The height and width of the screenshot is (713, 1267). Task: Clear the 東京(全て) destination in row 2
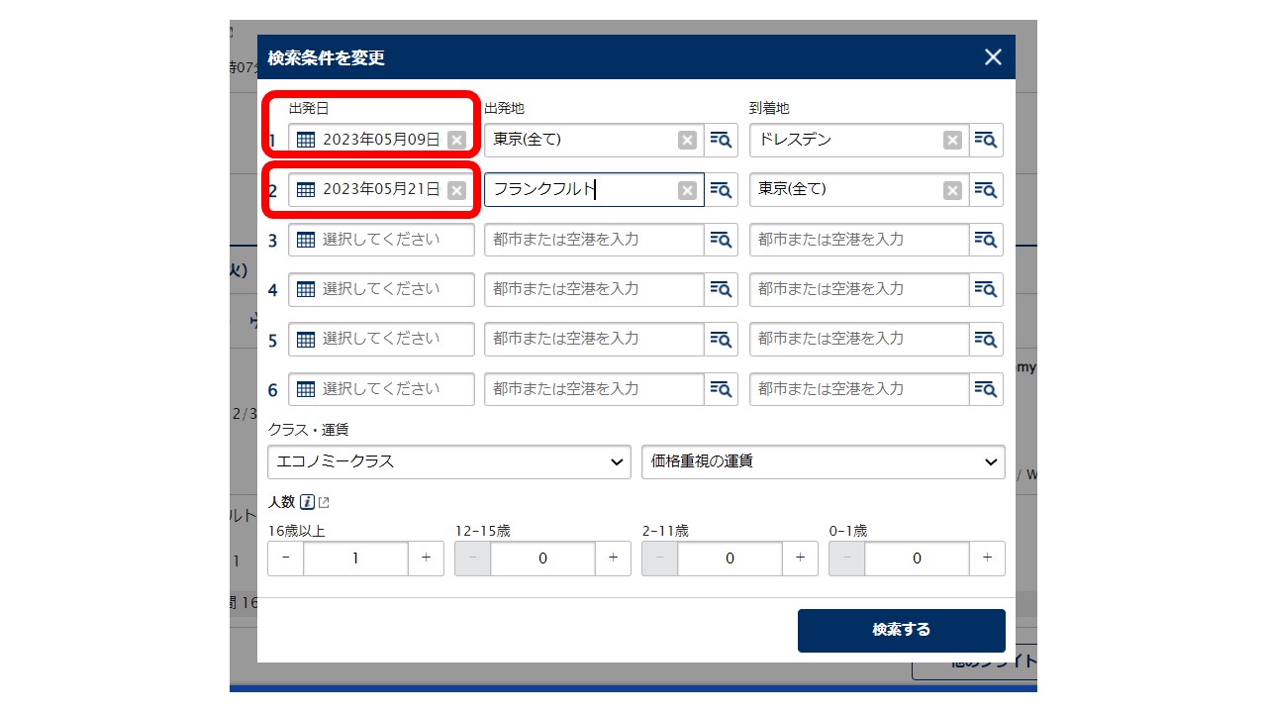point(952,190)
